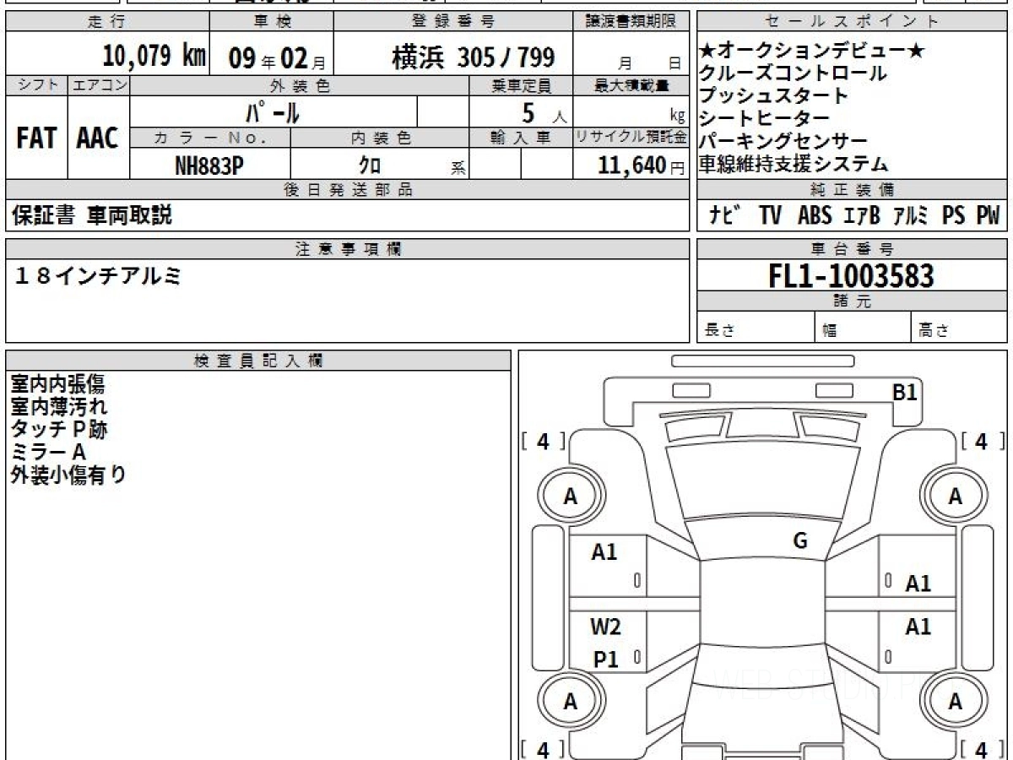
Task: Select chassis number FL1-1003583
Action: coord(852,276)
